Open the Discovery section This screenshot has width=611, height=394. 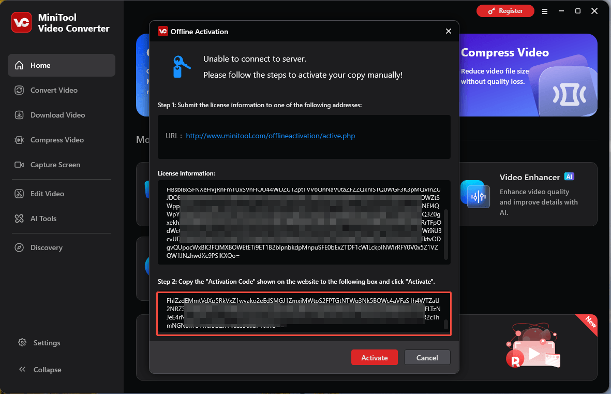62,247
